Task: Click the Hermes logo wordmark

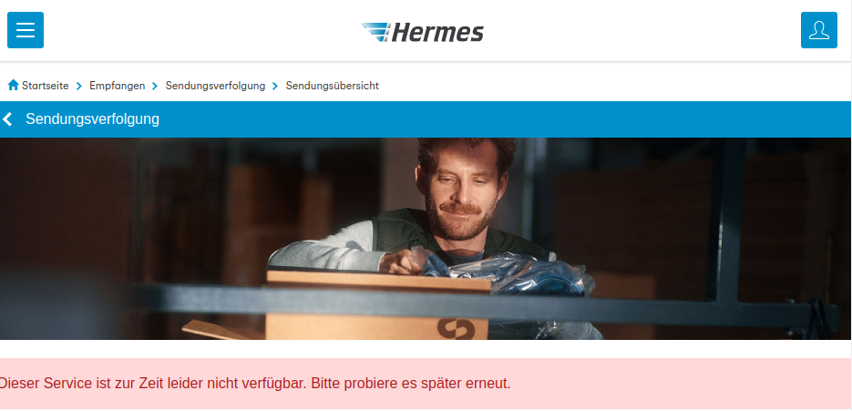Action: tap(436, 33)
